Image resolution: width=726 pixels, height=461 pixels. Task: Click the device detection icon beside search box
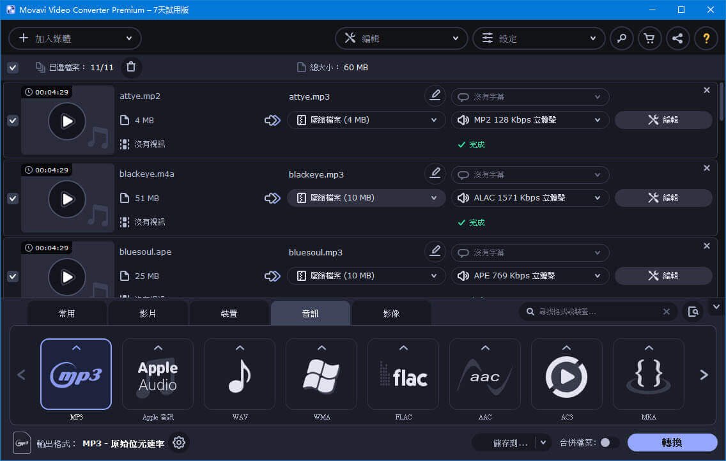(693, 312)
